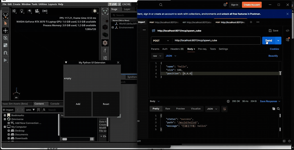294x150 pixels.
Task: Click the bookmark icon in the Content toolbar
Action: coord(38,110)
